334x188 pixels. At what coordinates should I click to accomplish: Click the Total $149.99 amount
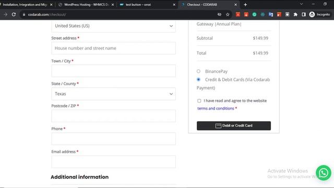pyautogui.click(x=260, y=53)
